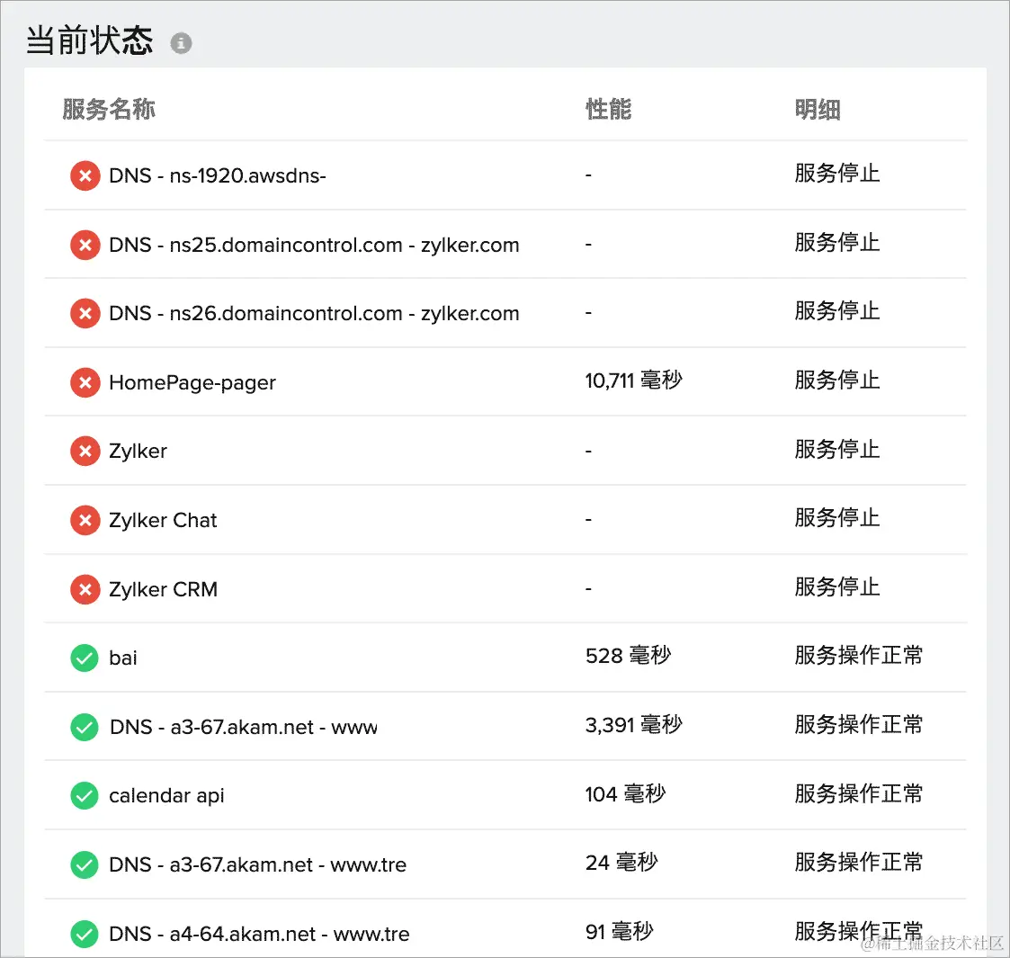Click the 10,711 毫秒 performance value

pos(633,380)
